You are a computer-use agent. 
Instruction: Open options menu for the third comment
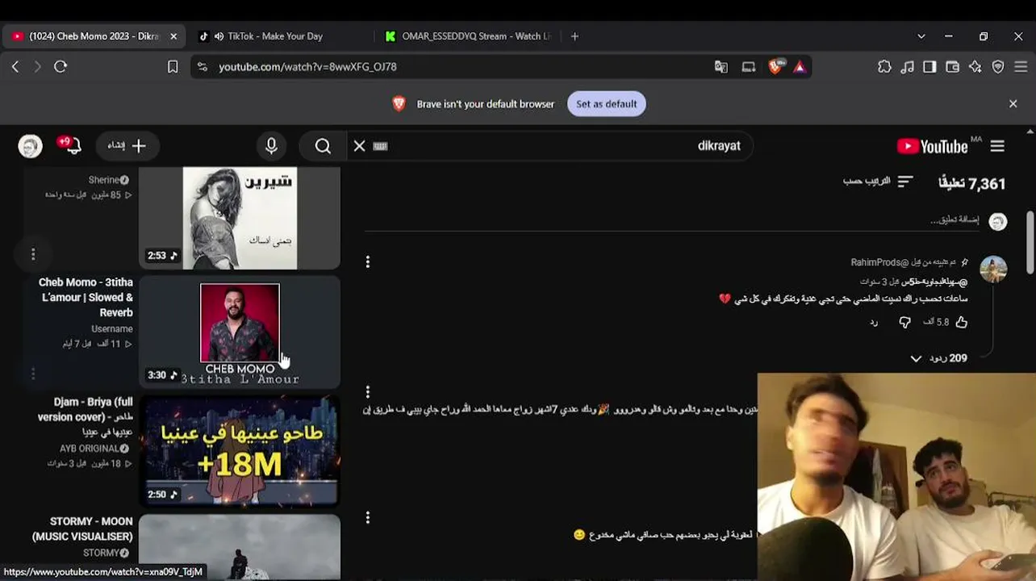coord(368,517)
